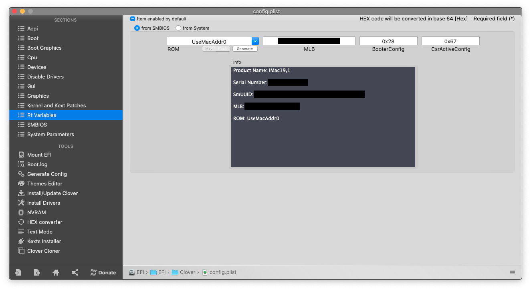Image resolution: width=531 pixels, height=290 pixels.
Task: Click the import icon in bottom toolbar
Action: (x=18, y=272)
